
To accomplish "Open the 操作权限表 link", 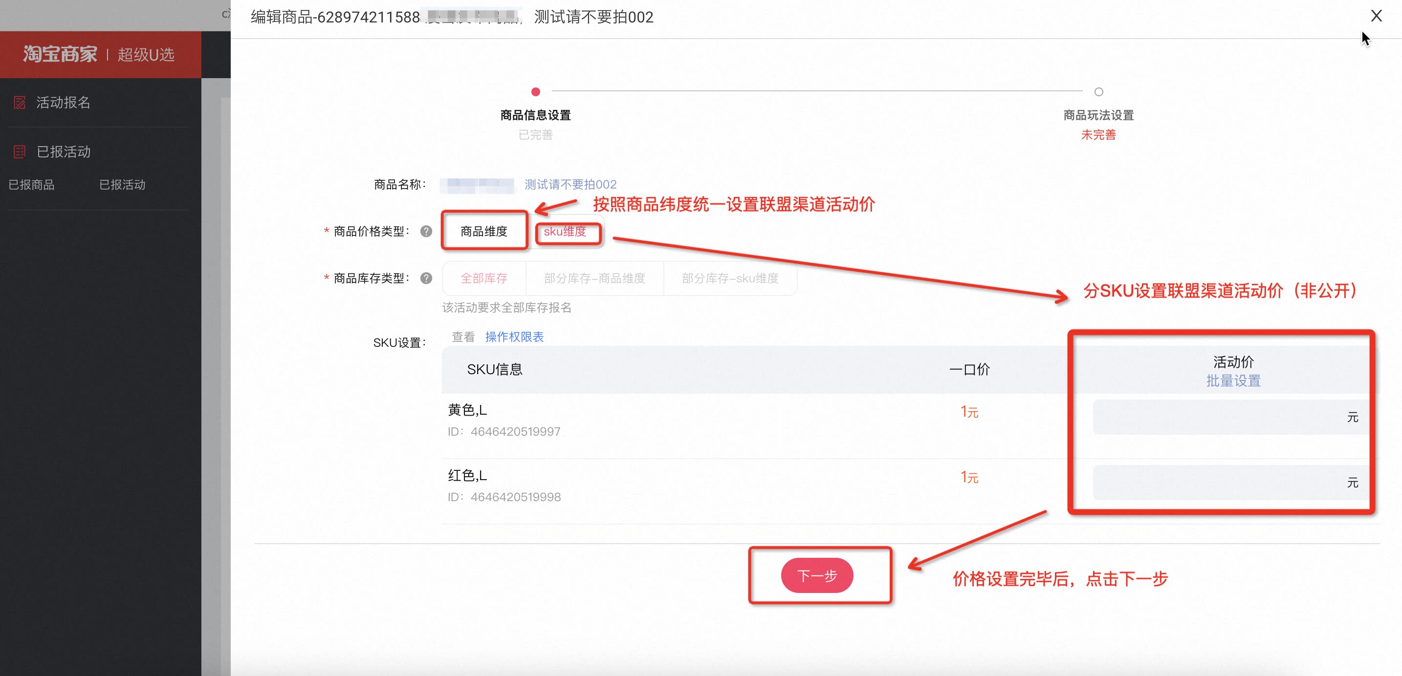I will pos(514,337).
